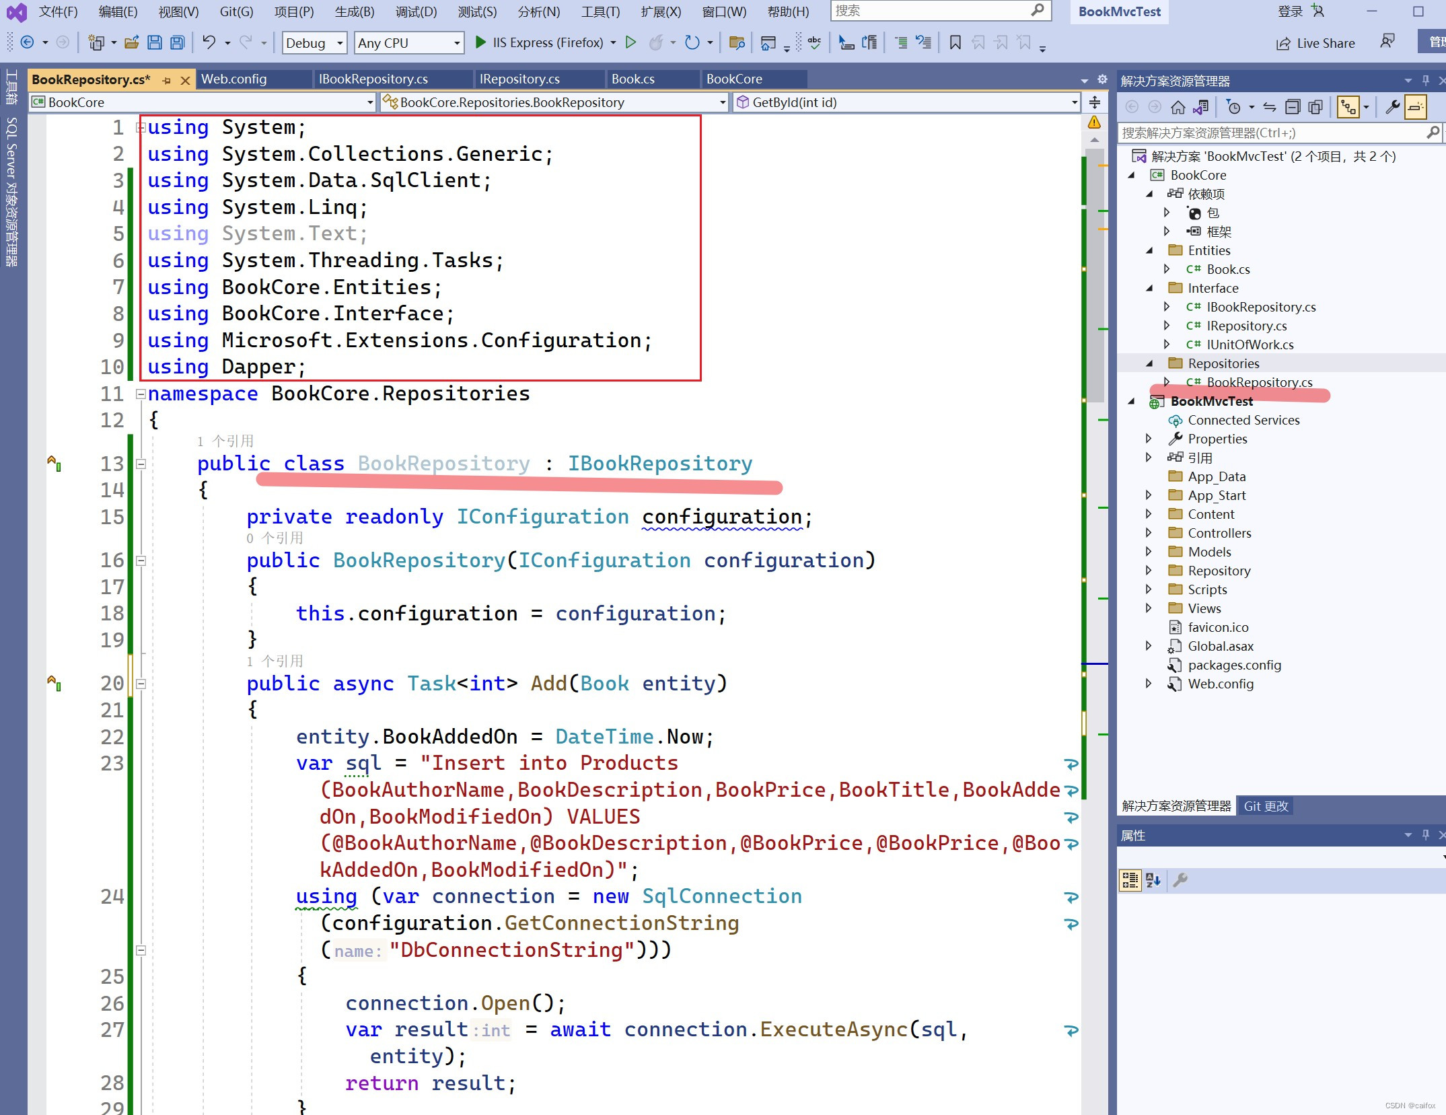Click the Undo arrow icon

[x=209, y=43]
